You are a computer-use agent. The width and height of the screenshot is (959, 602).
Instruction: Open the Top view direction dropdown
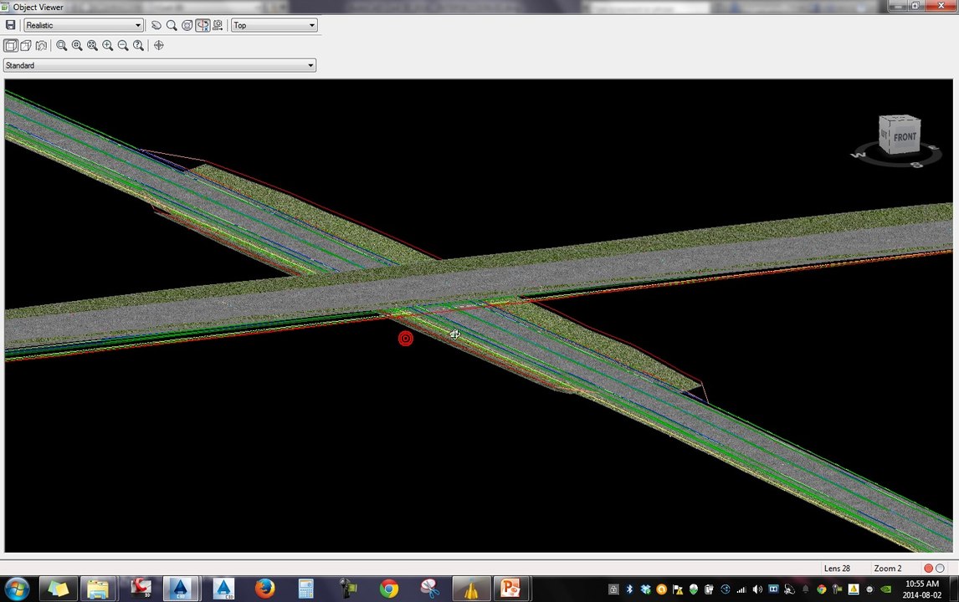[x=274, y=25]
